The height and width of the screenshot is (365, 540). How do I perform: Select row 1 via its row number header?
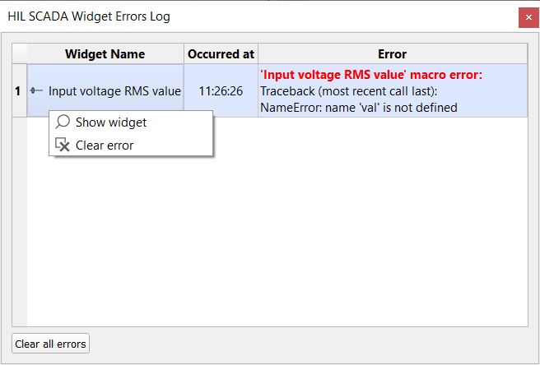(x=19, y=90)
